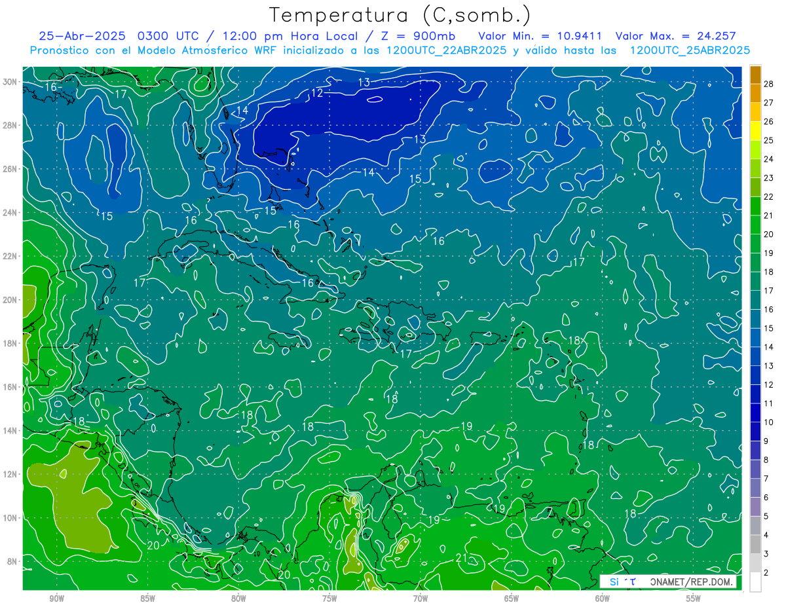Click the legend number "2"
This screenshot has height=607, width=786.
pos(766,572)
